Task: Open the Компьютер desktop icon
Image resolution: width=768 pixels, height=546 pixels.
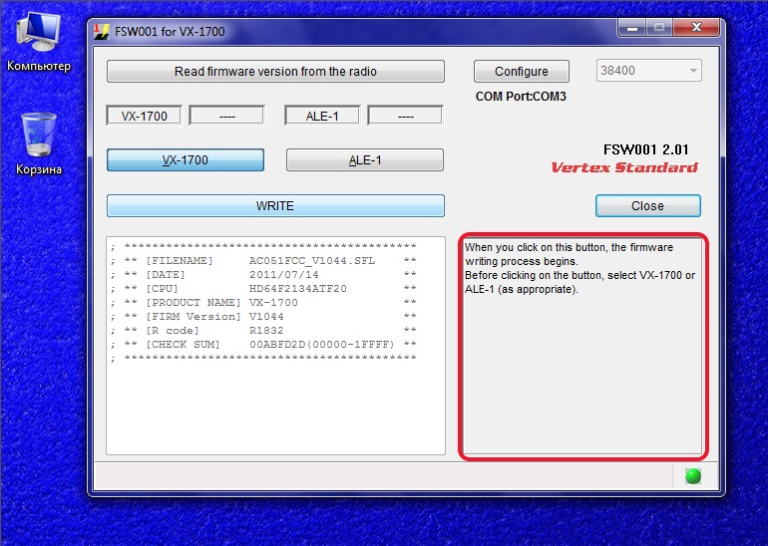Action: click(x=39, y=42)
